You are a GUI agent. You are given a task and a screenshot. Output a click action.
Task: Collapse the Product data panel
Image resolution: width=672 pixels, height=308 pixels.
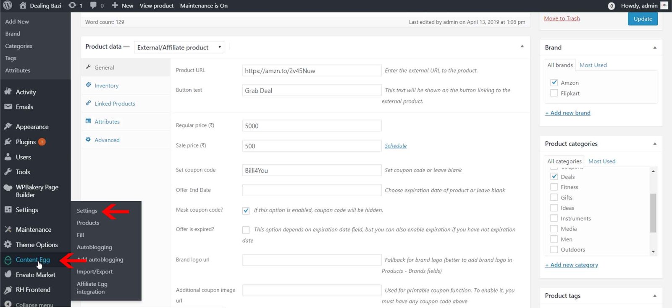pyautogui.click(x=522, y=47)
